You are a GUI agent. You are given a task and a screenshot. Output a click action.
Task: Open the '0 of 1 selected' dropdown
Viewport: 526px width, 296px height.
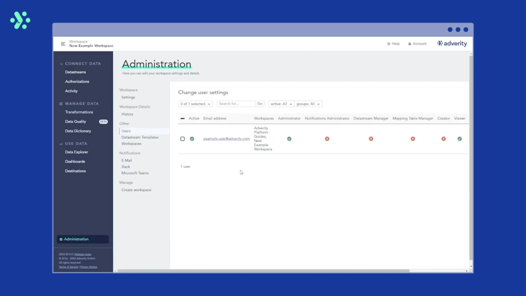tap(195, 104)
